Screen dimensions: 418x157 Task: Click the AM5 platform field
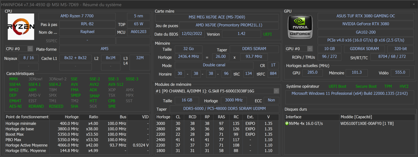(x=104, y=49)
